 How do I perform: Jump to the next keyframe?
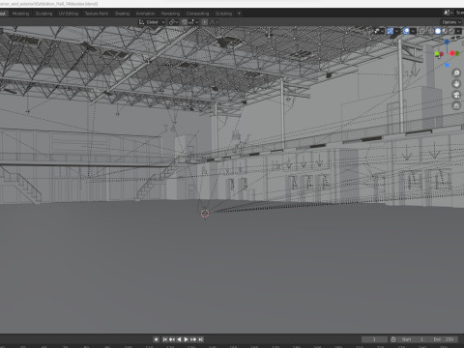click(x=193, y=339)
